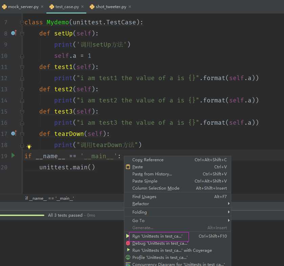Choose Find Usages from the context menu

pos(177,196)
